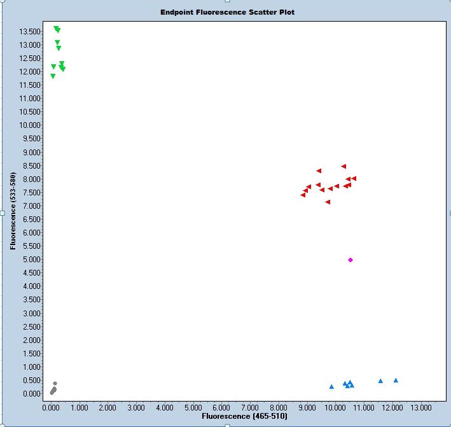Click the topmost gray dot near origin

55,383
